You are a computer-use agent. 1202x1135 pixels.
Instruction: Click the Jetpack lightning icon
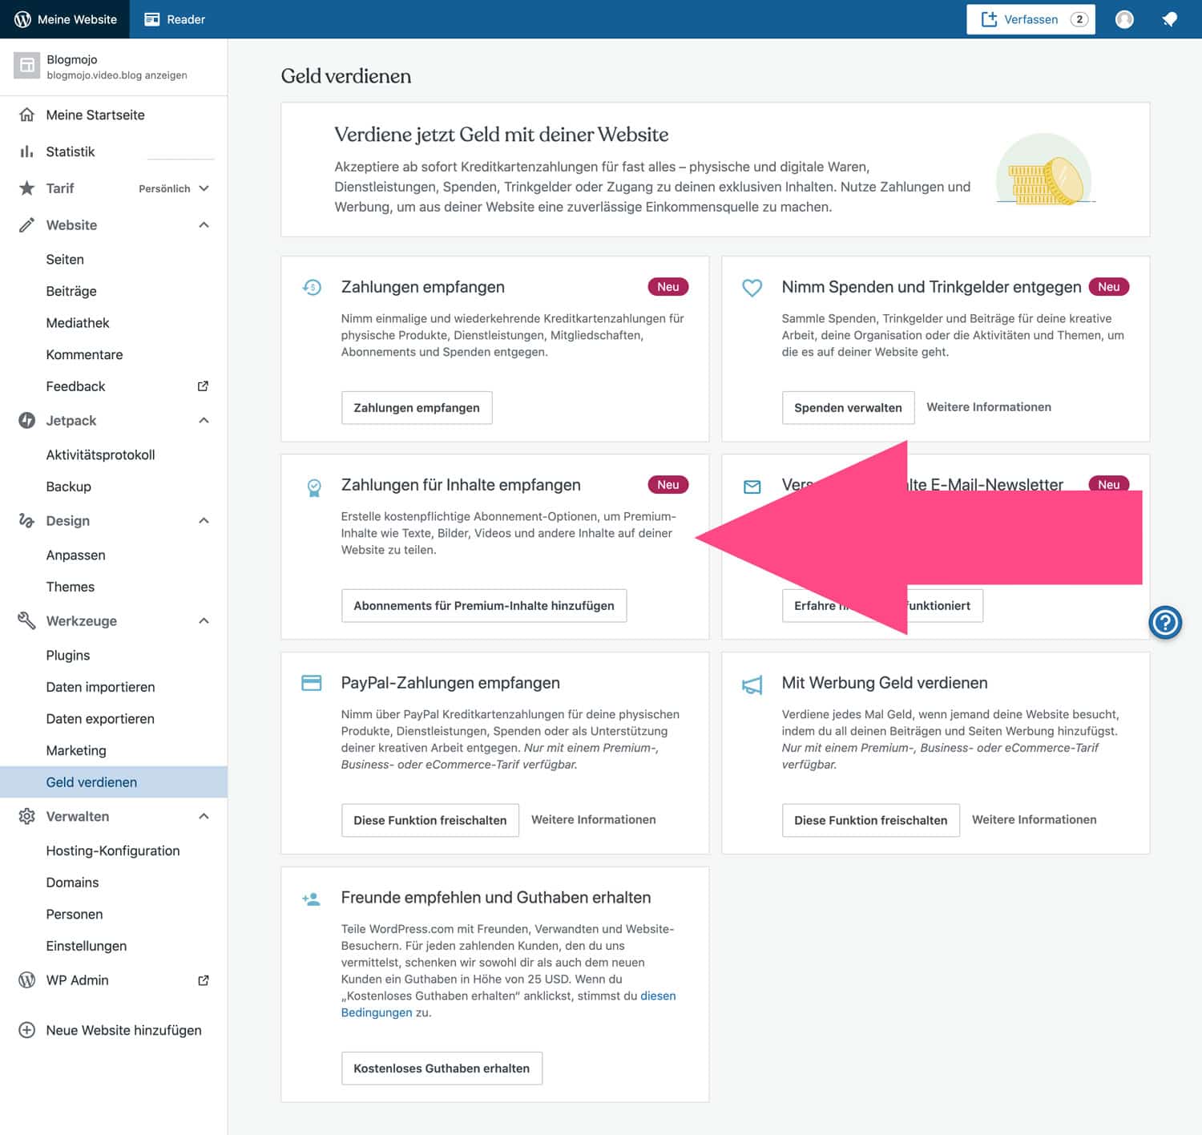pos(26,420)
